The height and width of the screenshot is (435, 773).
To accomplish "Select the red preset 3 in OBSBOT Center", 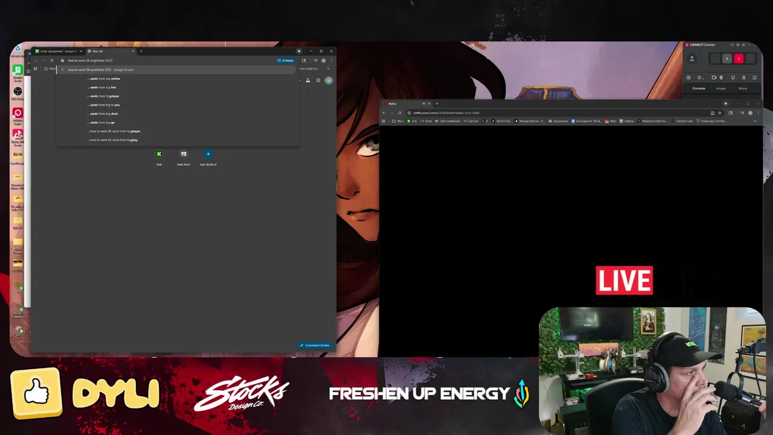I will click(x=739, y=59).
